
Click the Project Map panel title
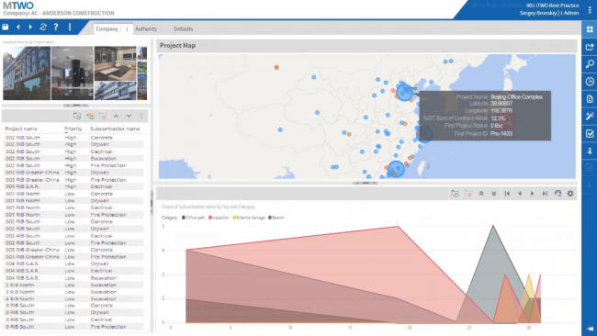[x=177, y=45]
